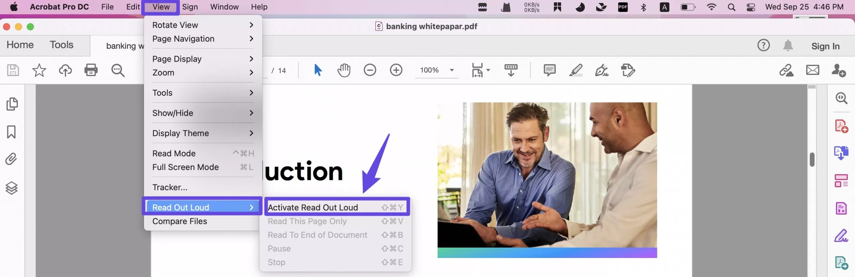
Task: Open the Help menu
Action: (x=259, y=7)
